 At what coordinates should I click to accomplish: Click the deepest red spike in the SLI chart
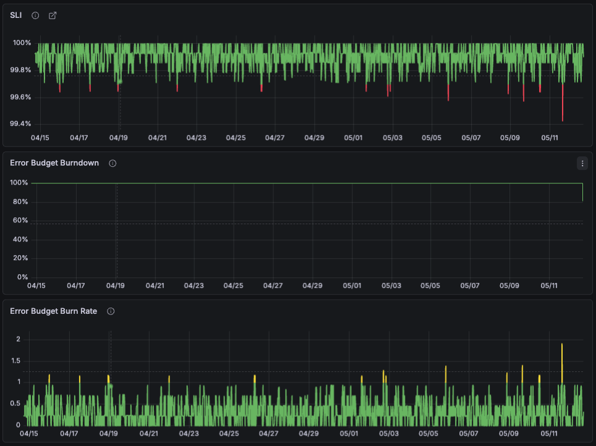click(563, 103)
